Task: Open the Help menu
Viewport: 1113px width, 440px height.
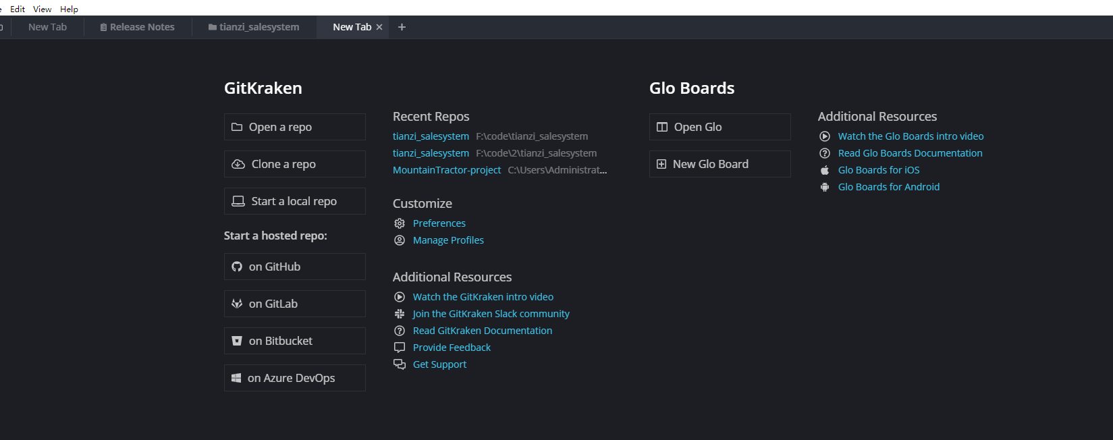Action: click(69, 9)
